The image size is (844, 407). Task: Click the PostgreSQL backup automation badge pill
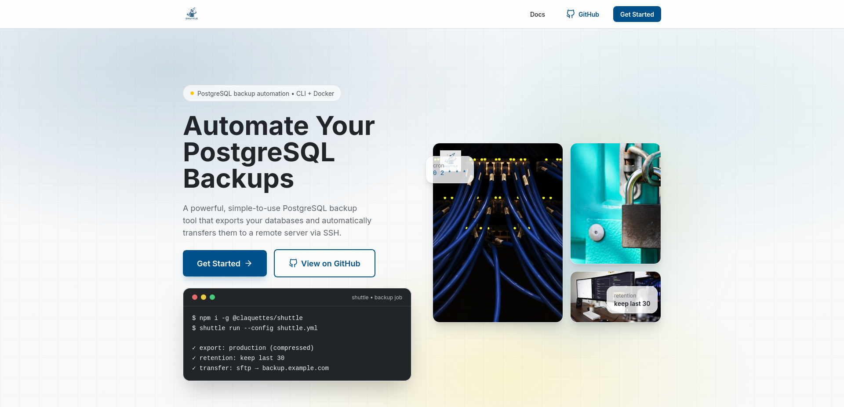(262, 93)
